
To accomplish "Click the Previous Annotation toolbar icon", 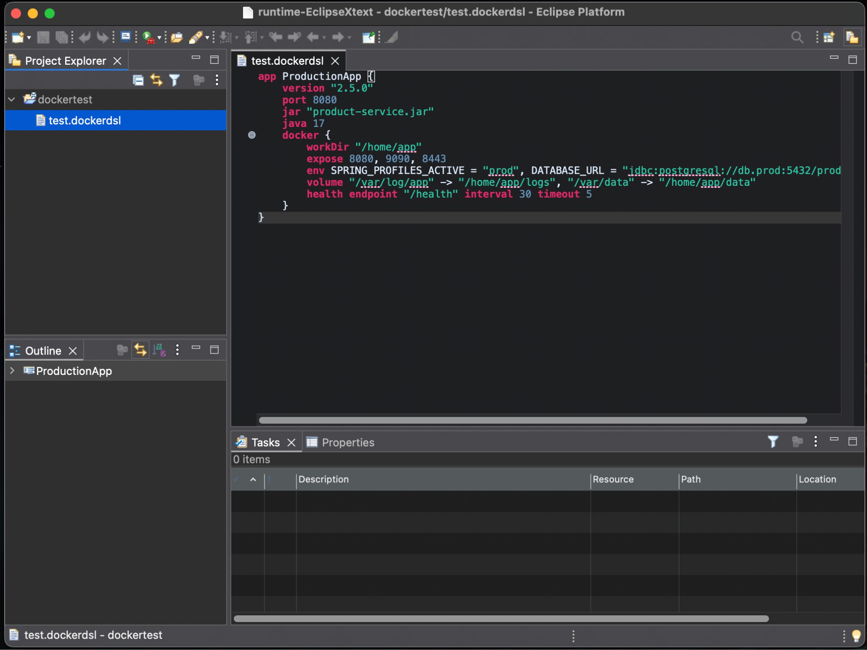I will point(251,37).
